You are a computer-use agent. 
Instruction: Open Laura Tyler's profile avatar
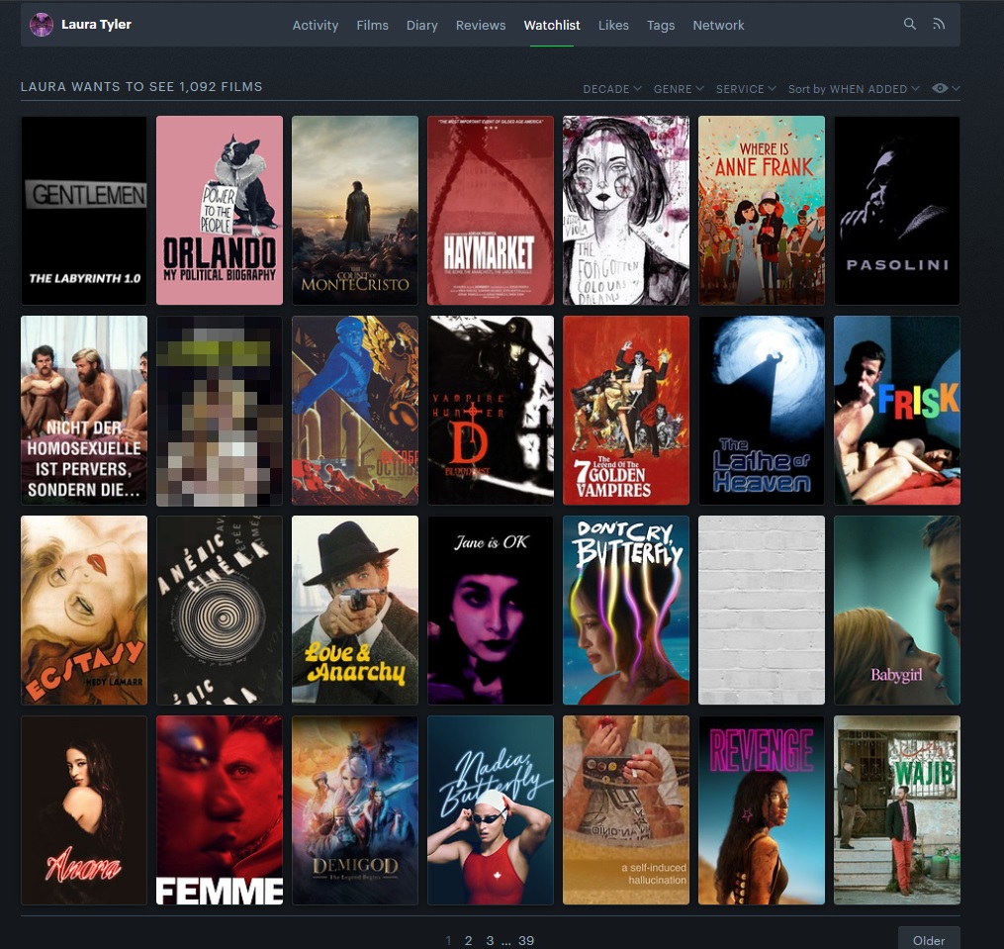tap(41, 25)
